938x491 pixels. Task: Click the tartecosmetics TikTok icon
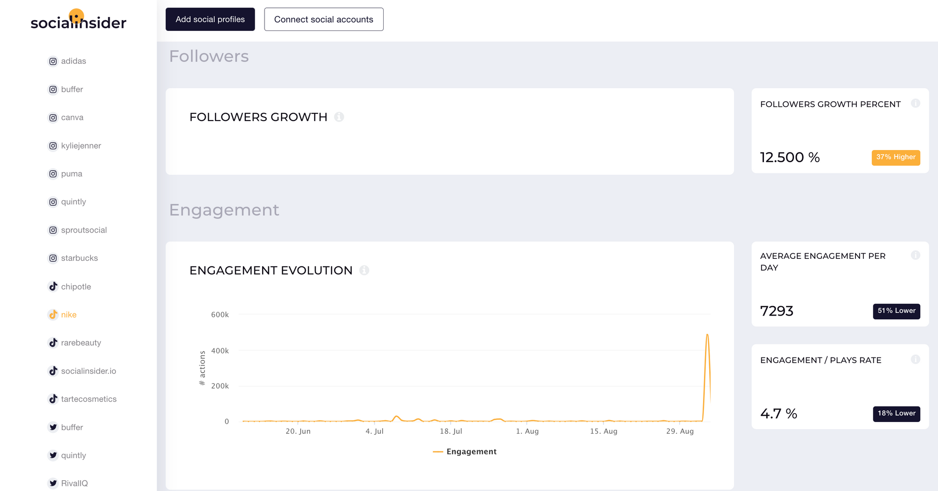coord(53,399)
